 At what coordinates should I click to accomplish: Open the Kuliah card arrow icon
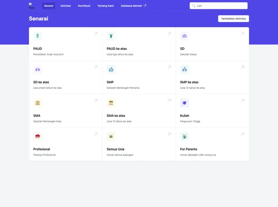point(242,101)
